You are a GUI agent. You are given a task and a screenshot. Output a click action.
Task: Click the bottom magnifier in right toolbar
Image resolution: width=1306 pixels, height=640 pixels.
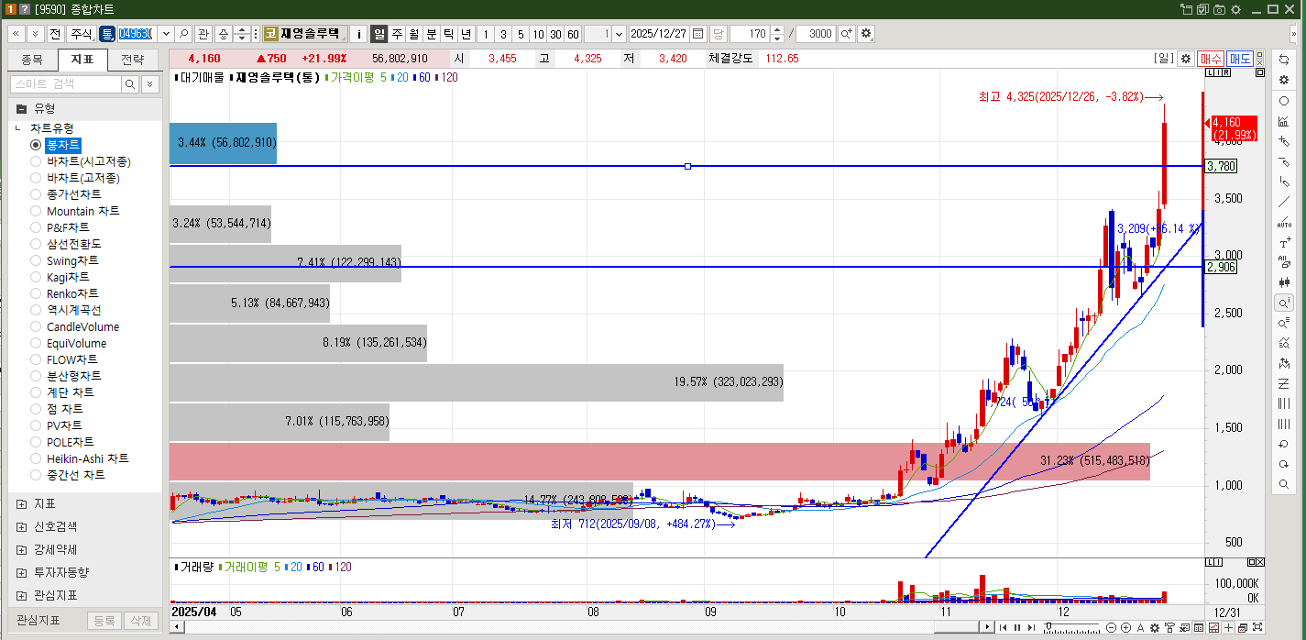1284,484
